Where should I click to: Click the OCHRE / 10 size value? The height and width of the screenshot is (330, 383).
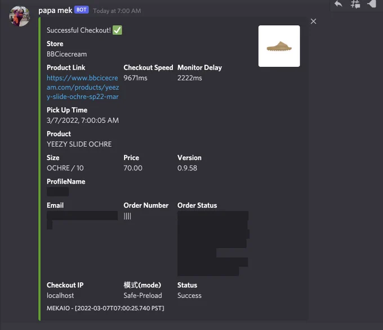tap(65, 168)
